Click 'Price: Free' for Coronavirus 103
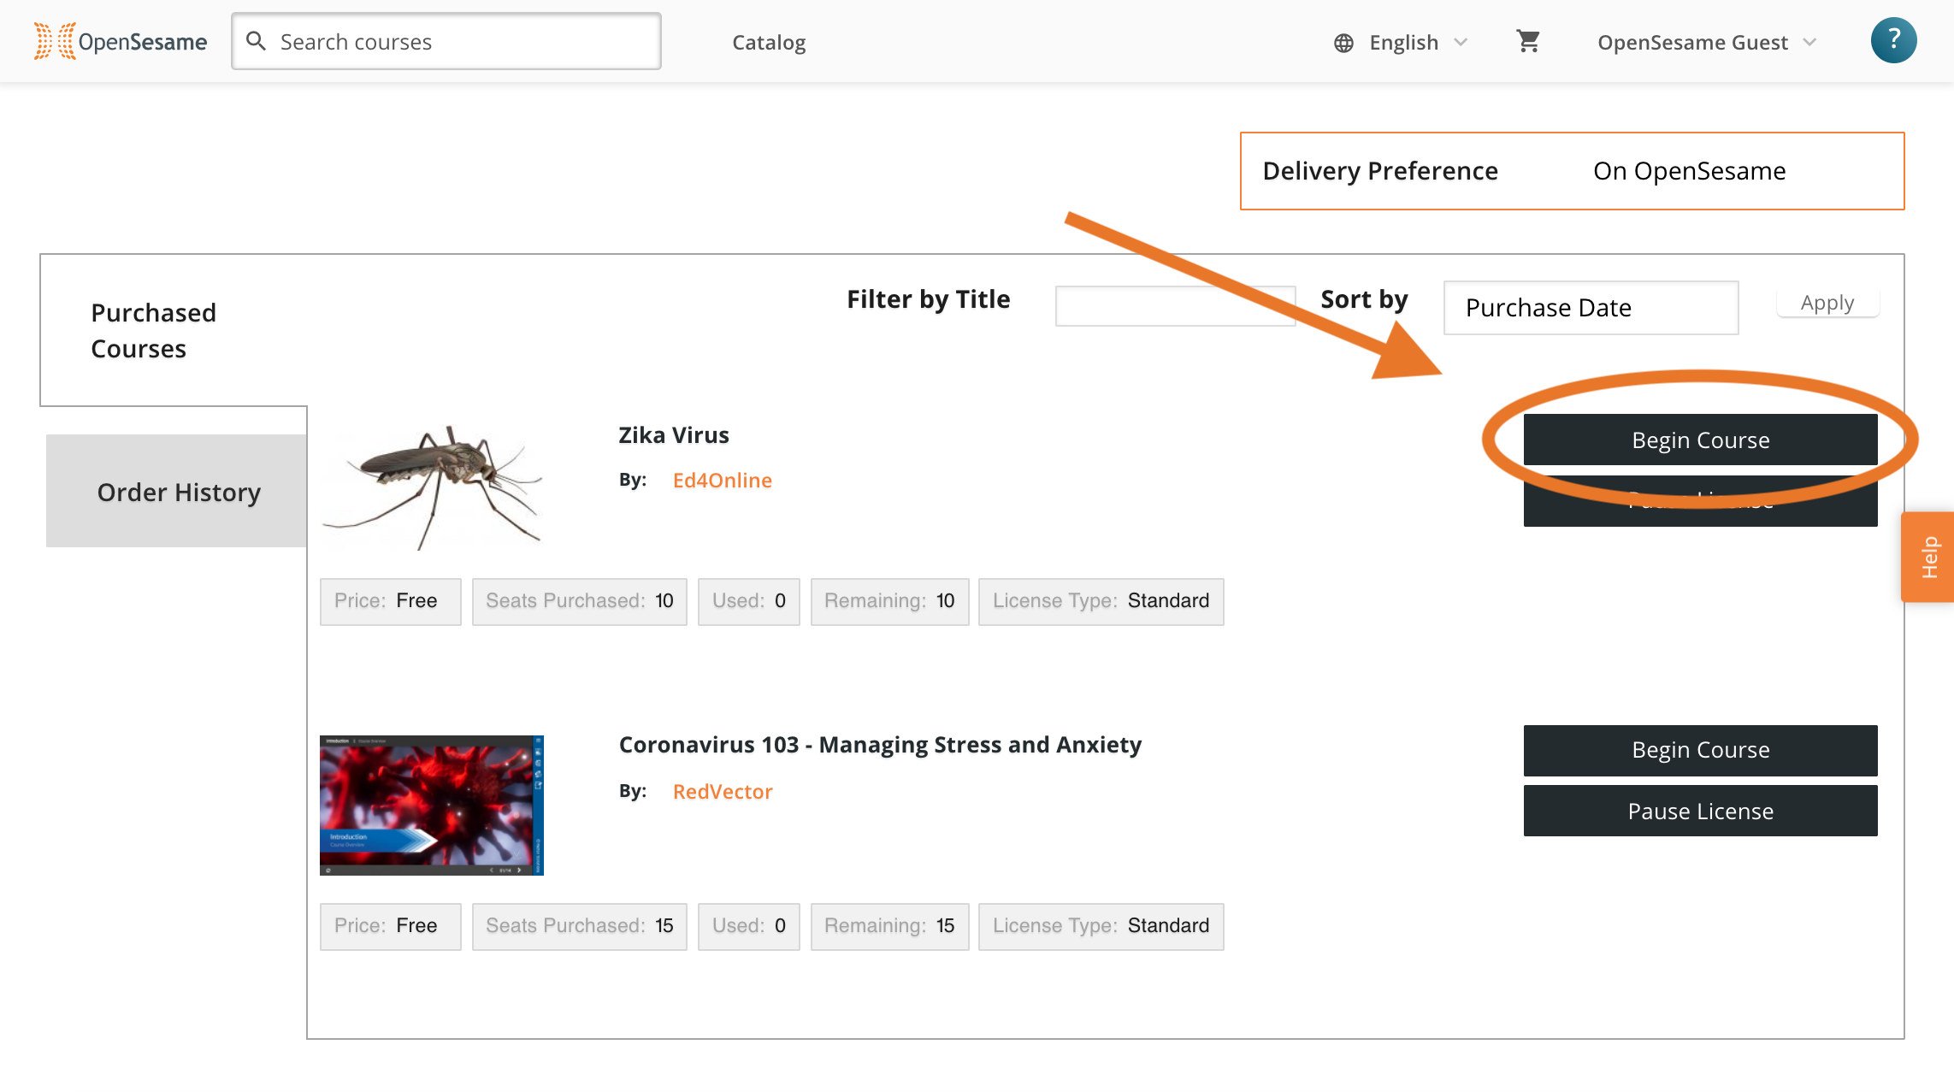The height and width of the screenshot is (1092, 1954). [x=390, y=926]
